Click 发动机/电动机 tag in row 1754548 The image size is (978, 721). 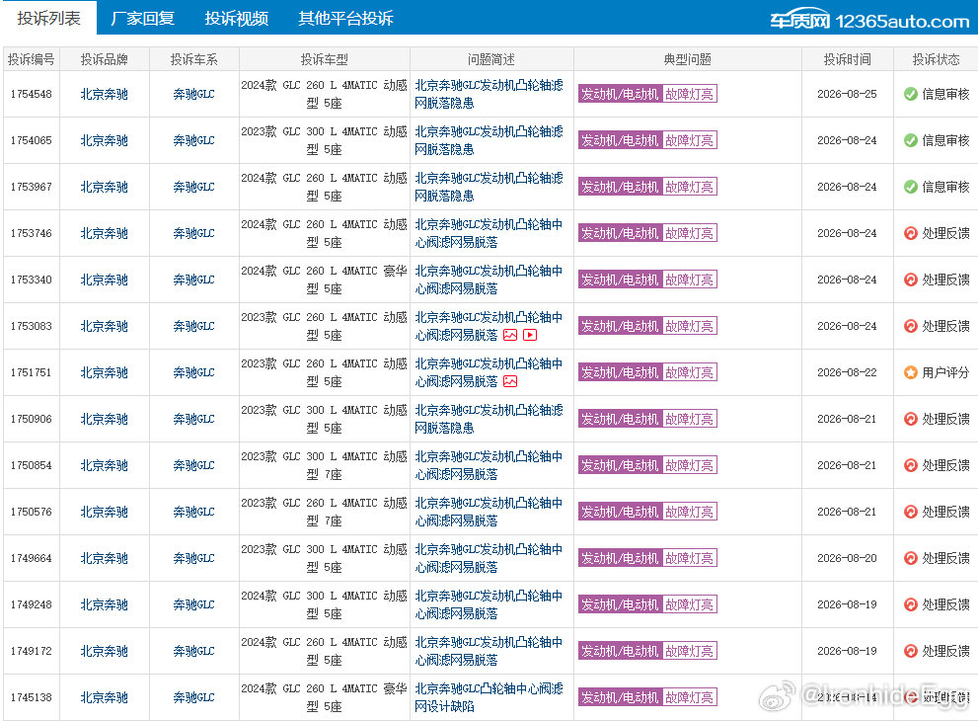620,94
